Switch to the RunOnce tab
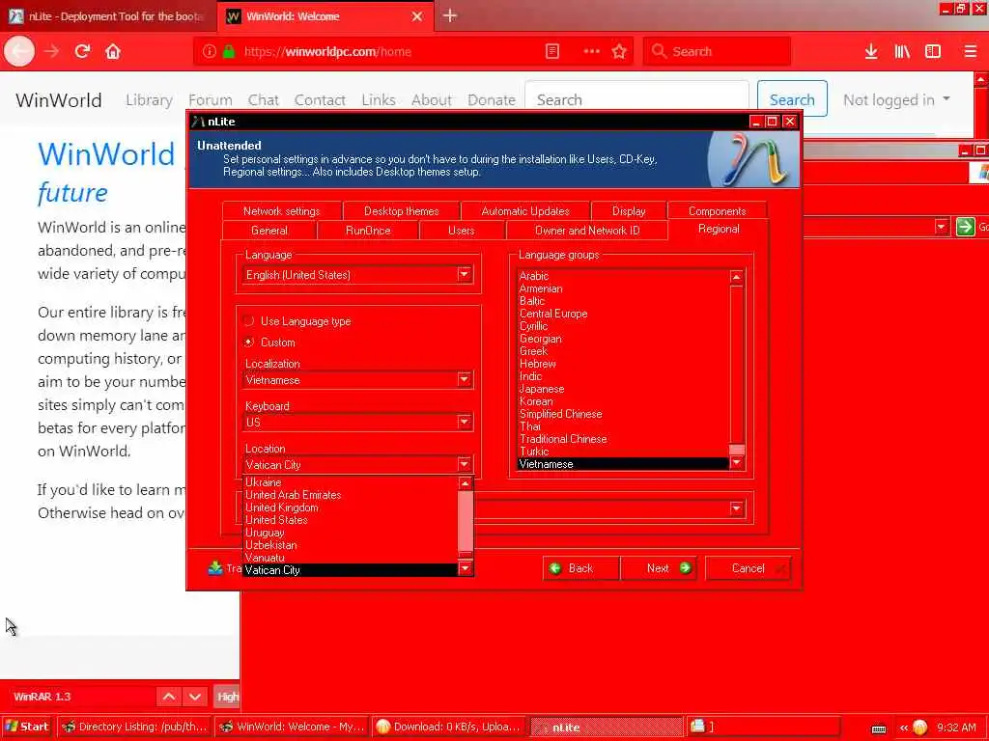989x741 pixels. click(368, 231)
